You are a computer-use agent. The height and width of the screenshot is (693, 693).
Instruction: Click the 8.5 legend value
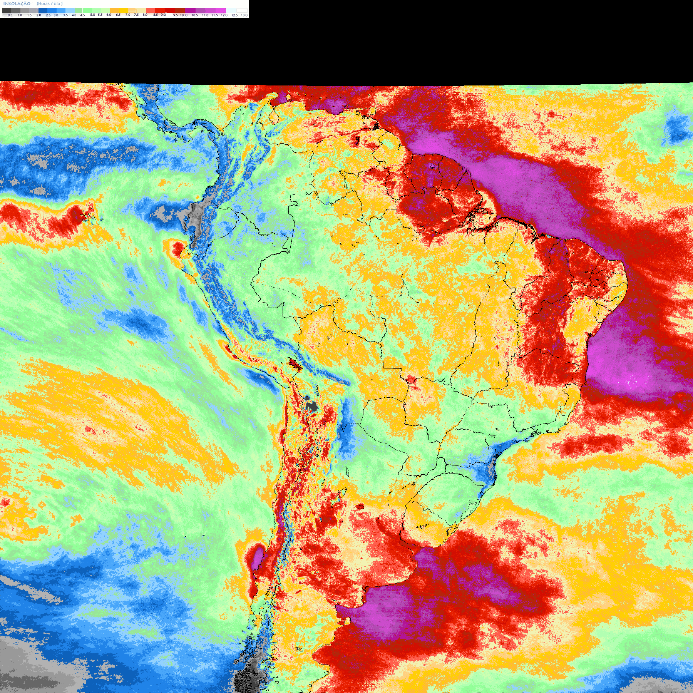[156, 15]
